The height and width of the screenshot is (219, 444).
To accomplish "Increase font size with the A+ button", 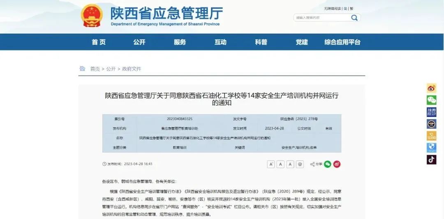I will (x=271, y=164).
